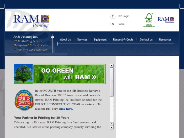Click the lower scroll up arrow button
Viewport: 184px width, 138px height.
112,124
